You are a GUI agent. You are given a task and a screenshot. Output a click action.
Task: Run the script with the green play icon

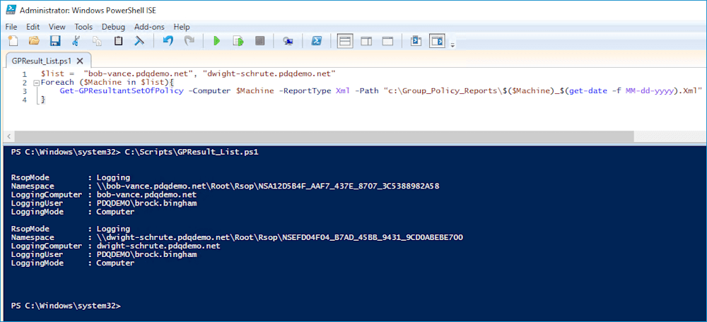217,42
